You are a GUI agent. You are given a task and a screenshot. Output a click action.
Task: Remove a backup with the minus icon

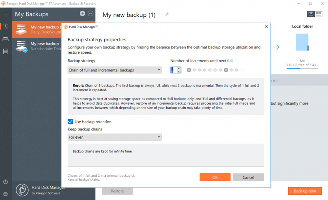pyautogui.click(x=90, y=14)
